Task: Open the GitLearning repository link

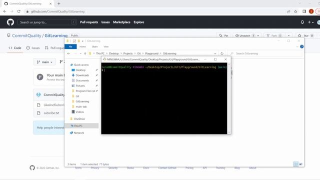Action: [x=56, y=35]
